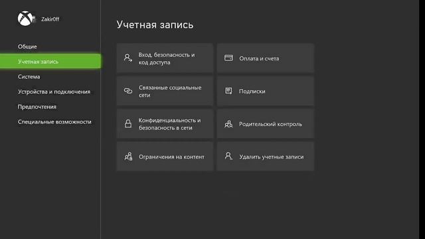Image resolution: width=425 pixels, height=239 pixels.
Task: Open the Подписки tile
Action: pyautogui.click(x=266, y=91)
